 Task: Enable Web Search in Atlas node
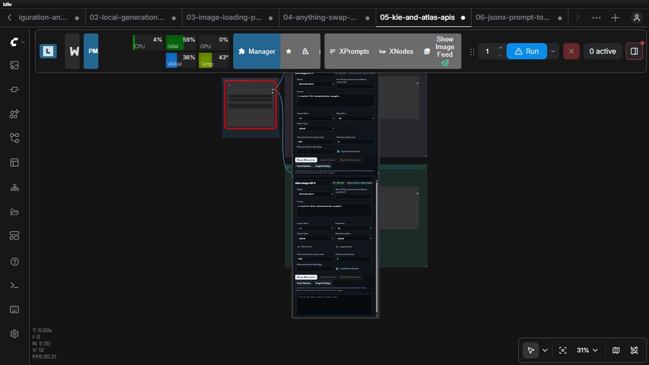click(298, 247)
